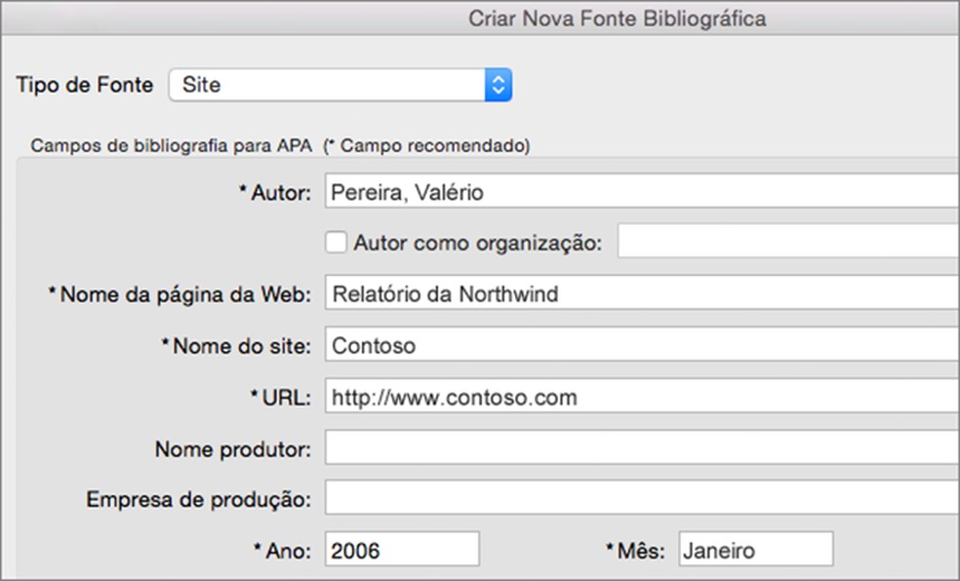Click the Nome do site field with Contoso
Viewport: 960px width, 581px height.
[x=642, y=345]
